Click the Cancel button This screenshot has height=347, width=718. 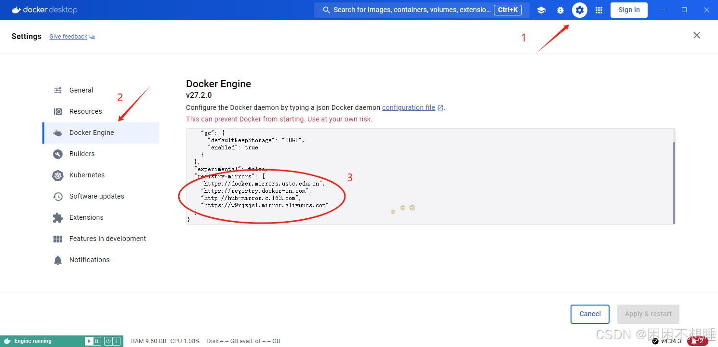590,314
